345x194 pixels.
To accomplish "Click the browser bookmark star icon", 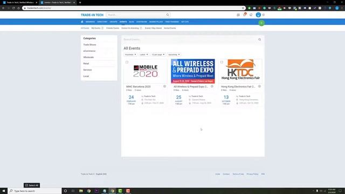I will [x=243, y=8].
